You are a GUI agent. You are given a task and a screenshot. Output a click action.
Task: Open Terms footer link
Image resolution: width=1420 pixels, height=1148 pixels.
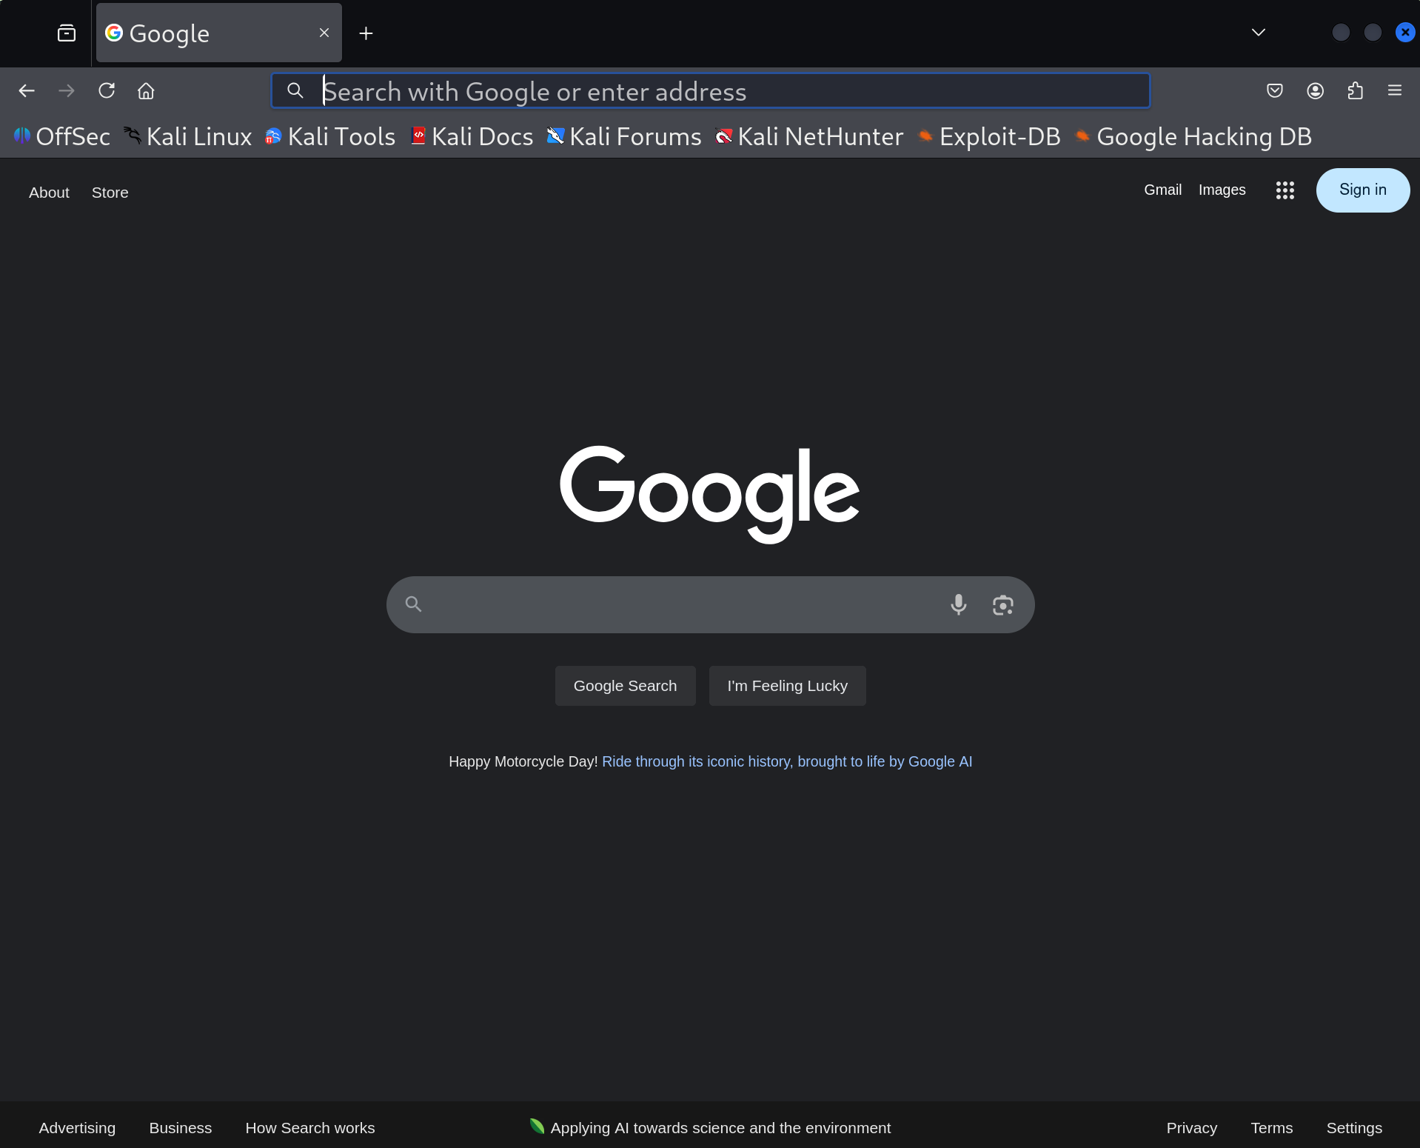click(x=1271, y=1127)
